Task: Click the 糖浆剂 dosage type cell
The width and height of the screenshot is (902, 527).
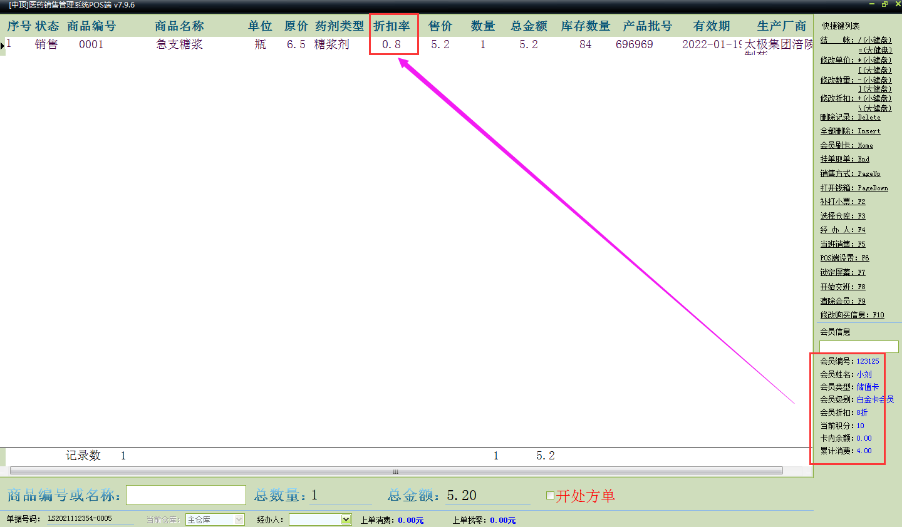Action: point(331,44)
